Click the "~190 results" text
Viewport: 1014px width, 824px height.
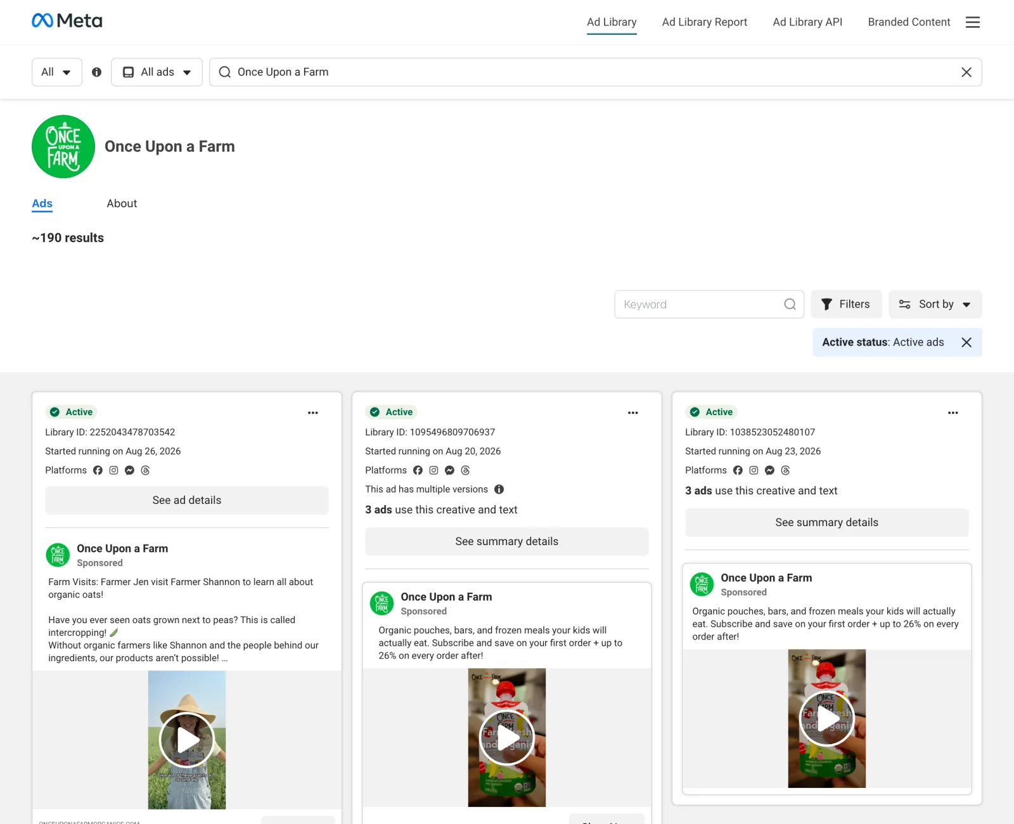68,238
